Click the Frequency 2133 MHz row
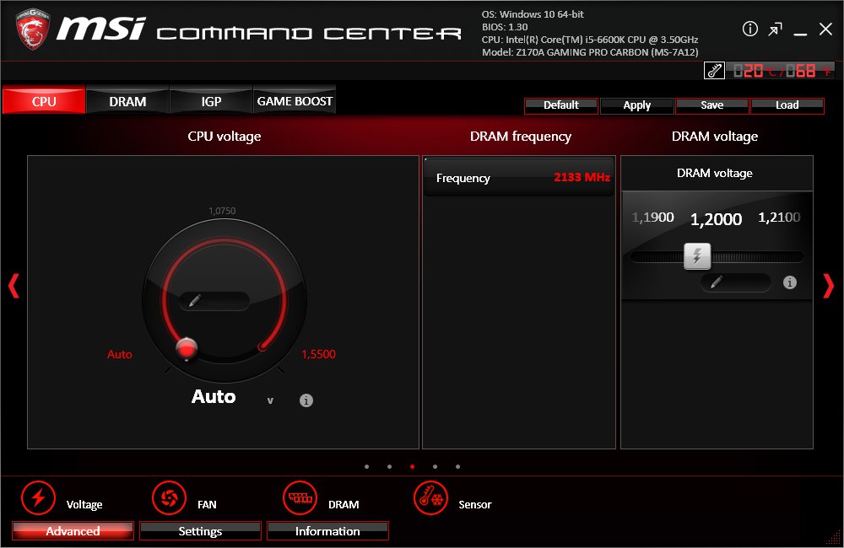Screen dimensions: 844x548 pos(519,178)
